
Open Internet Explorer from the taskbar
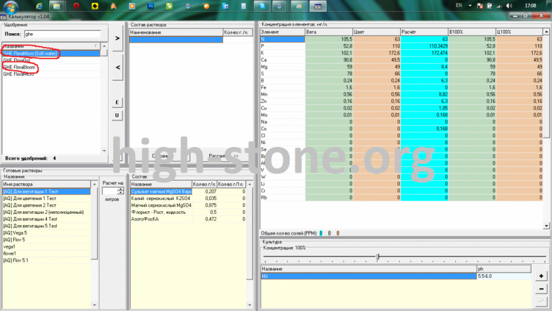click(x=39, y=6)
